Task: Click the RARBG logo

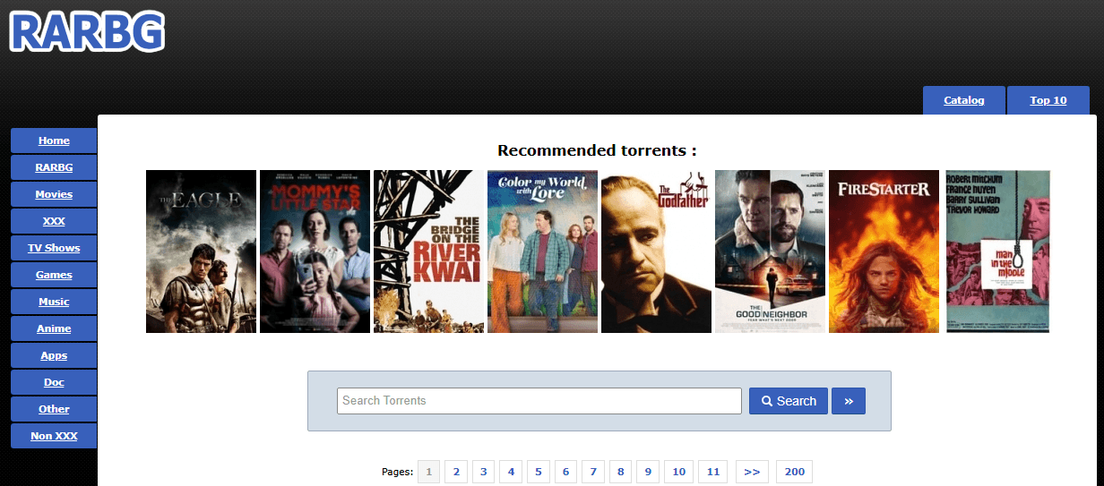Action: [87, 33]
